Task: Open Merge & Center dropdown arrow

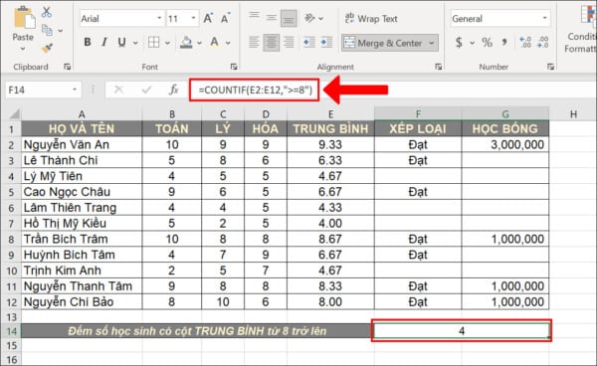Action: (432, 43)
